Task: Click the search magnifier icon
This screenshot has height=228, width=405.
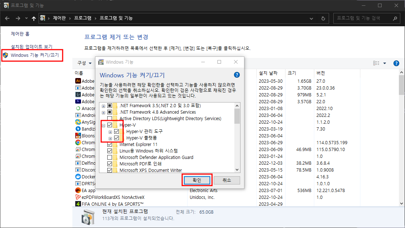Action: point(395,18)
